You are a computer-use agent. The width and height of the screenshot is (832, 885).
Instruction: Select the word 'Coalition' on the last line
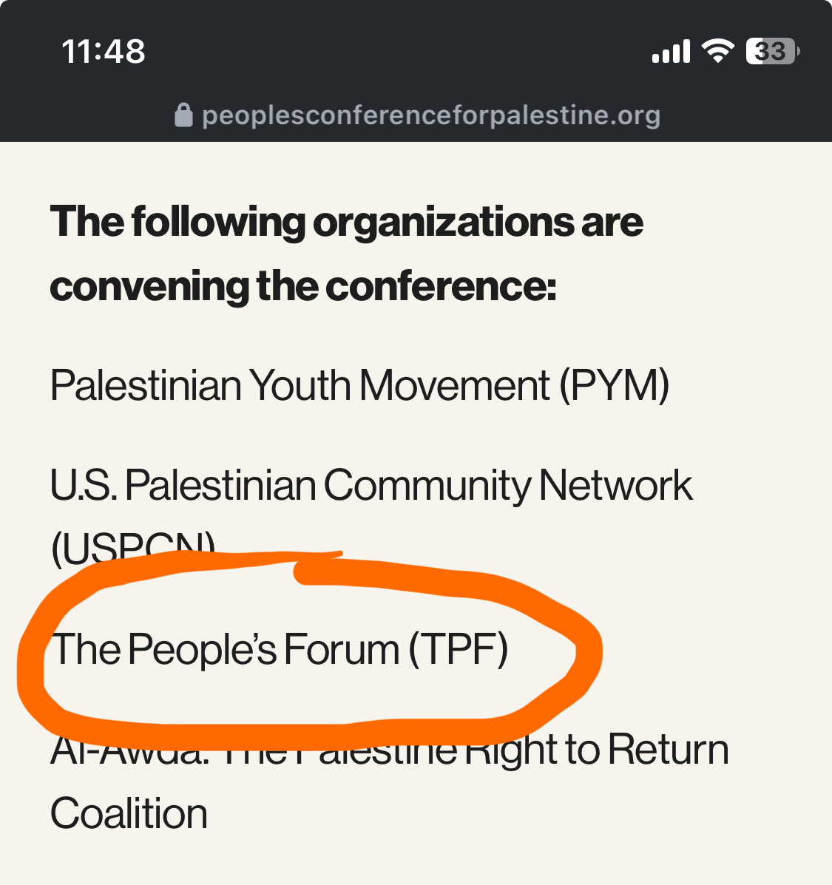pyautogui.click(x=129, y=814)
